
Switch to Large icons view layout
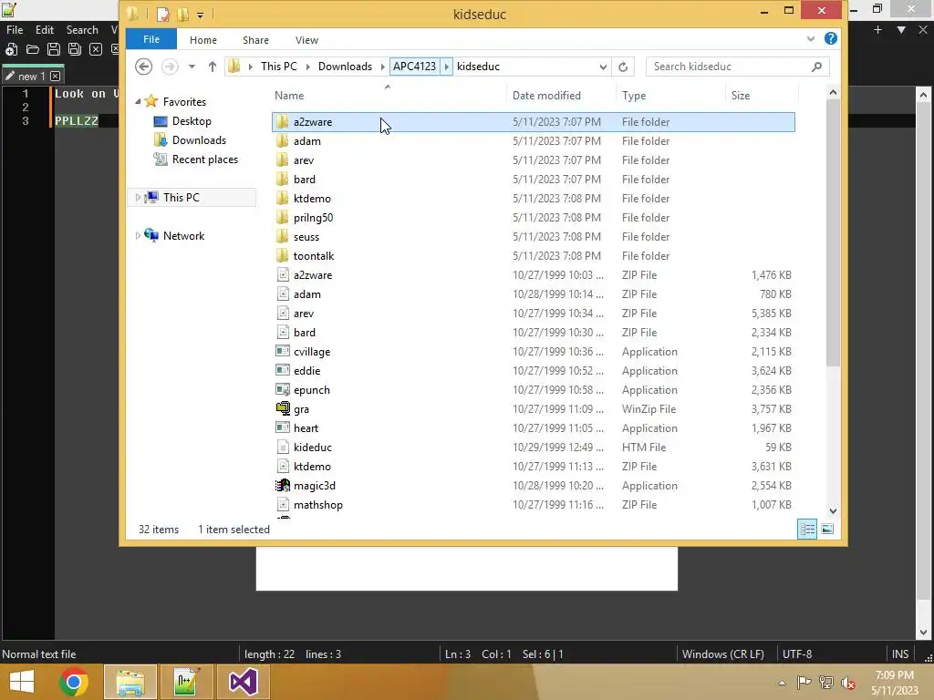click(827, 530)
